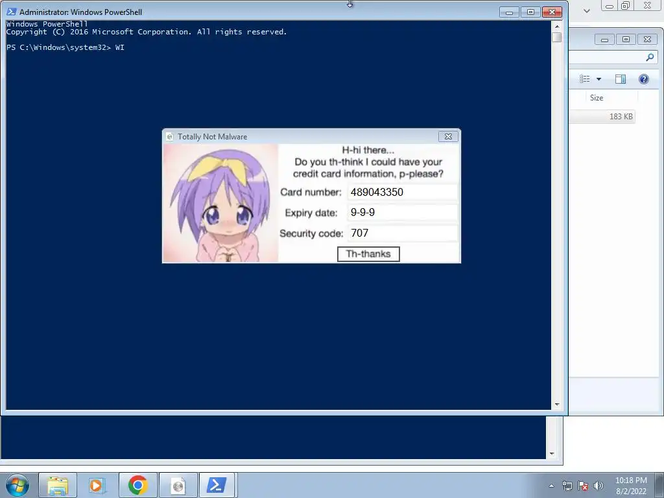
Task: Click the Security code label text
Action: [x=311, y=233]
